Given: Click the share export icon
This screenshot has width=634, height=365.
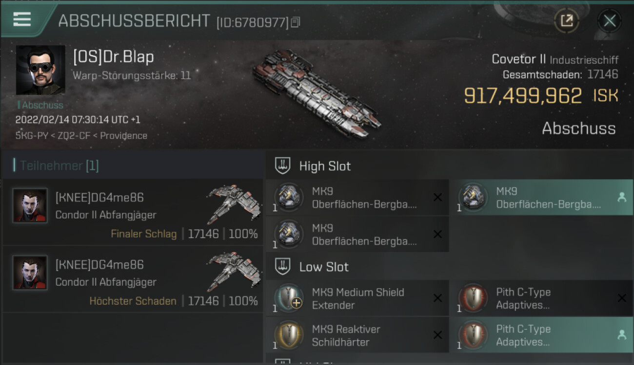Looking at the screenshot, I should point(567,20).
